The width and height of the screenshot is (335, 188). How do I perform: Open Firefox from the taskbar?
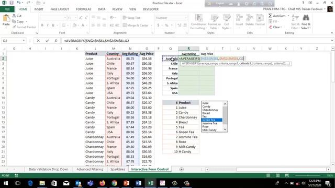102,183
